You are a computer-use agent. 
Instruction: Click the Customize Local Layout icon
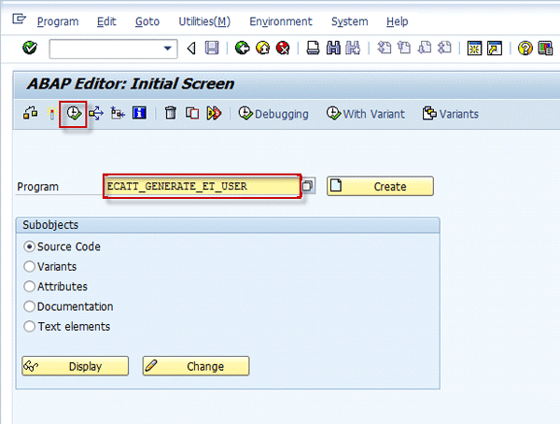(x=545, y=49)
